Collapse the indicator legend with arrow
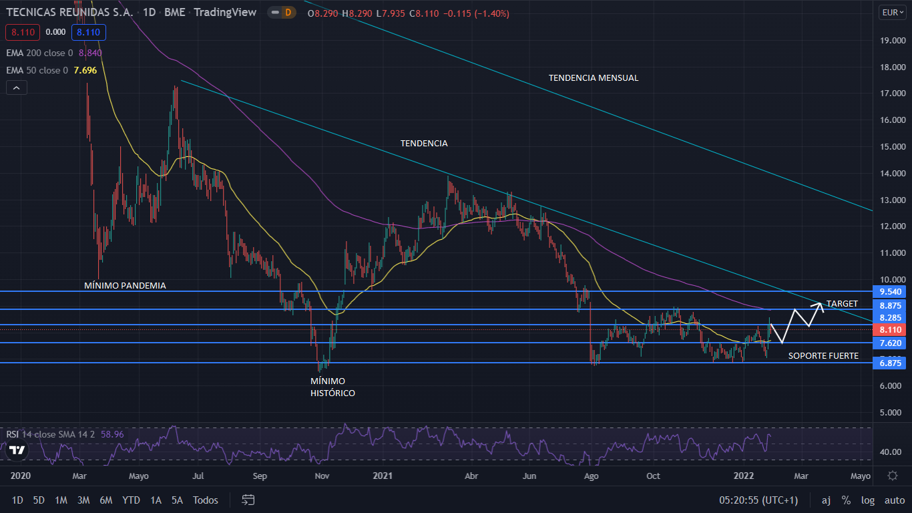 point(17,88)
